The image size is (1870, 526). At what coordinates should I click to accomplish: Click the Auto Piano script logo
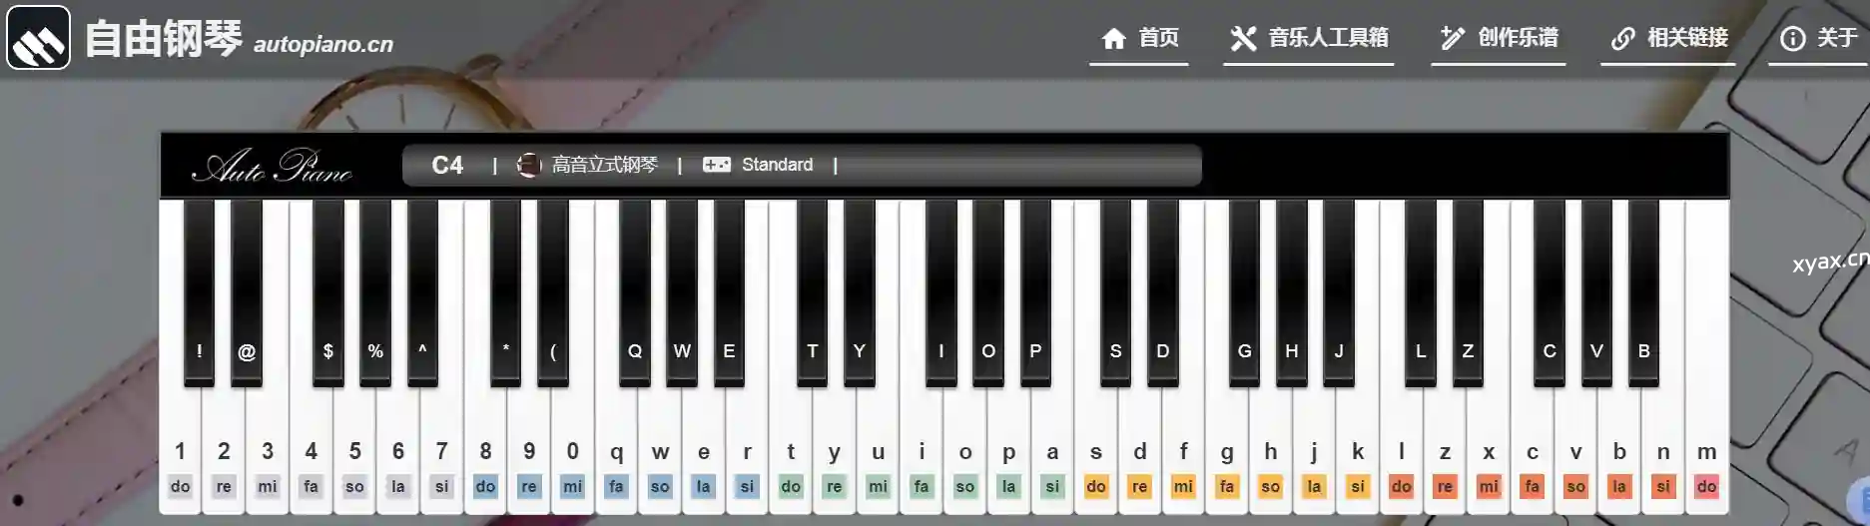[x=273, y=166]
